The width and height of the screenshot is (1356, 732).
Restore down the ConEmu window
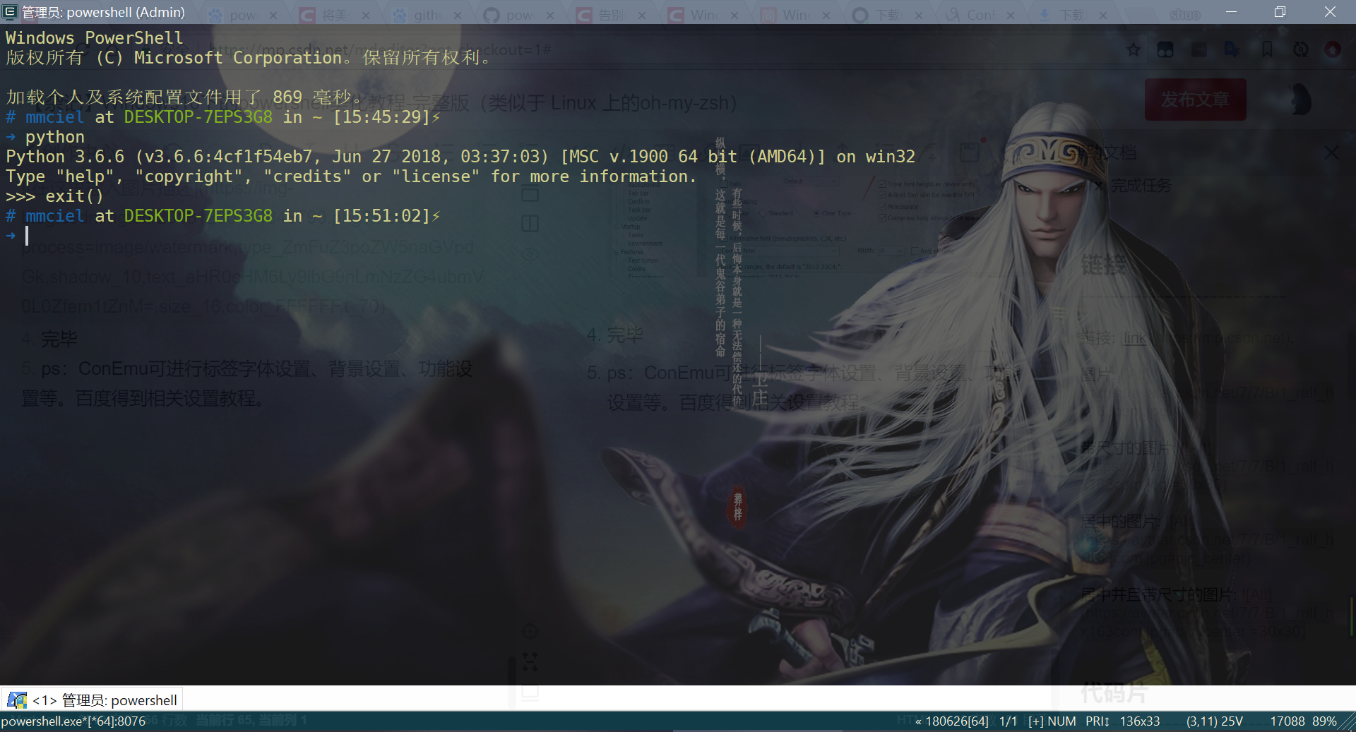pyautogui.click(x=1280, y=11)
